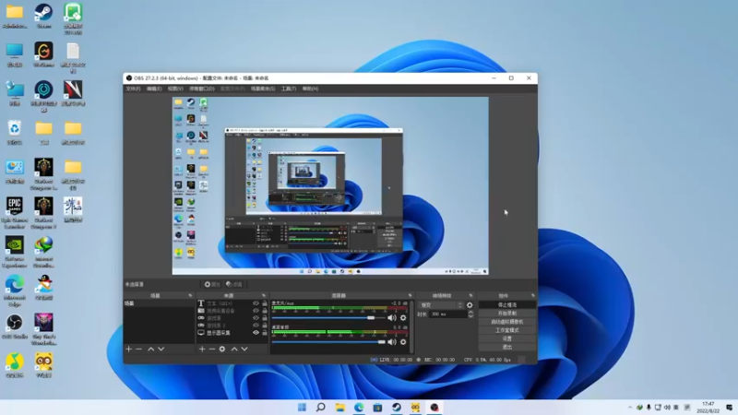Hide the display capture source eye icon
This screenshot has height=415, width=738.
[x=256, y=333]
